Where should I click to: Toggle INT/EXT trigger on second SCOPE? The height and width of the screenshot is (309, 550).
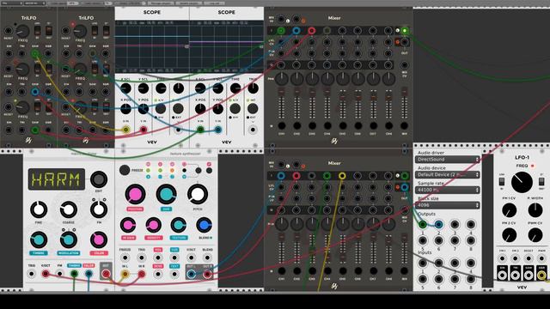(x=253, y=109)
